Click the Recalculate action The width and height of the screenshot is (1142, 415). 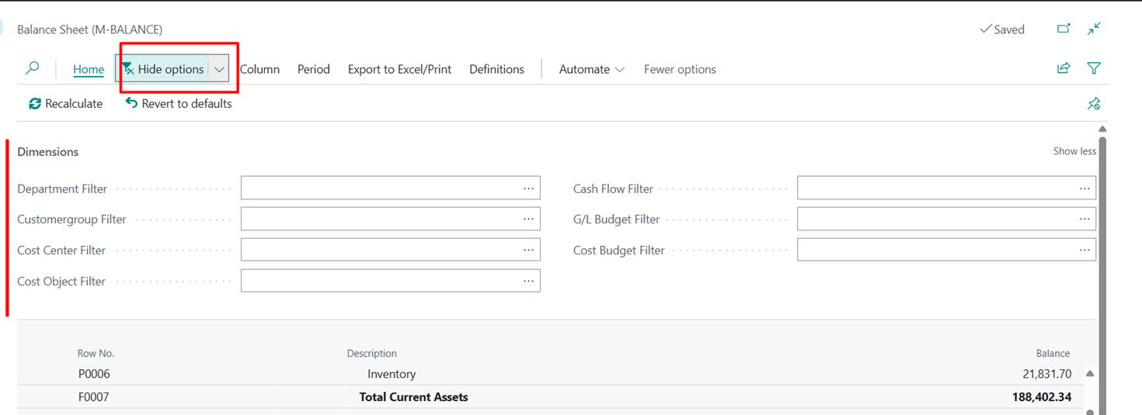point(65,103)
